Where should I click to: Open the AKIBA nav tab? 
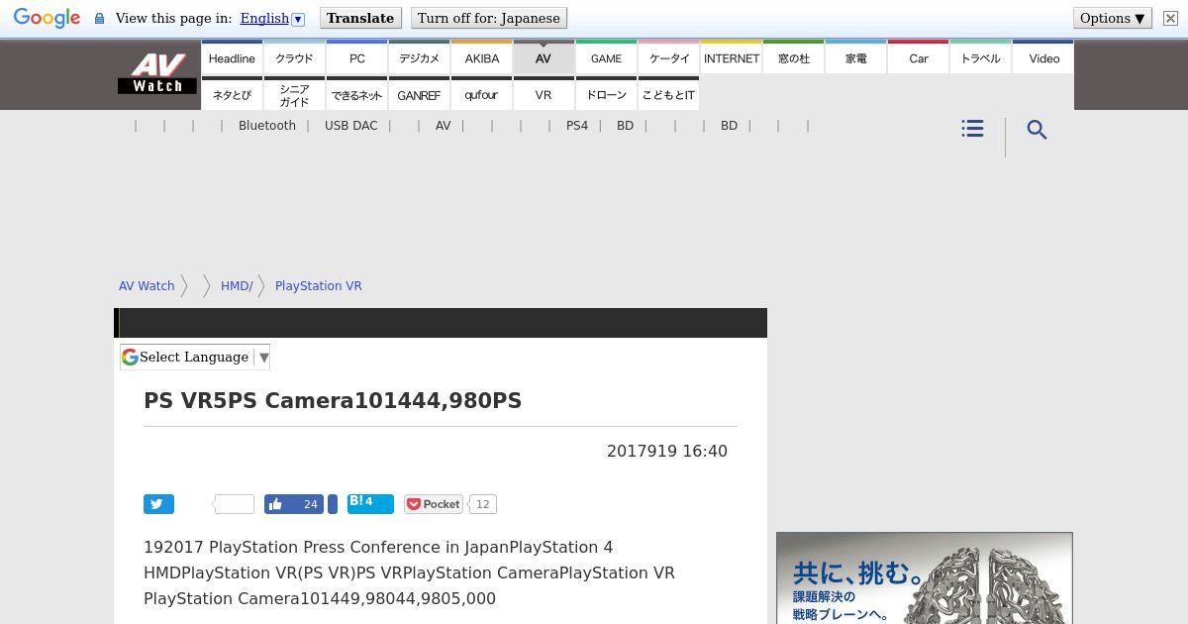click(x=482, y=57)
